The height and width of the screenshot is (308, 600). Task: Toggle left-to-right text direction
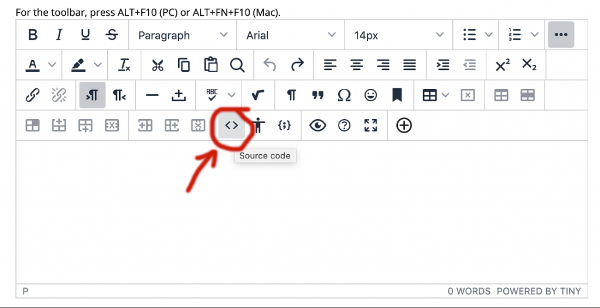point(93,95)
